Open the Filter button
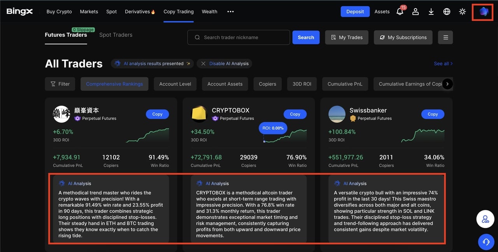 (x=60, y=84)
